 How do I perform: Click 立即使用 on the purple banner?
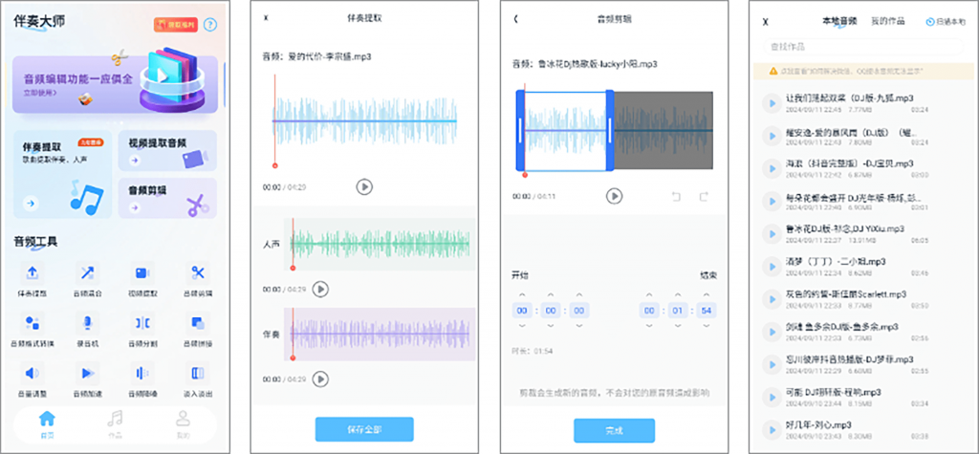(40, 93)
